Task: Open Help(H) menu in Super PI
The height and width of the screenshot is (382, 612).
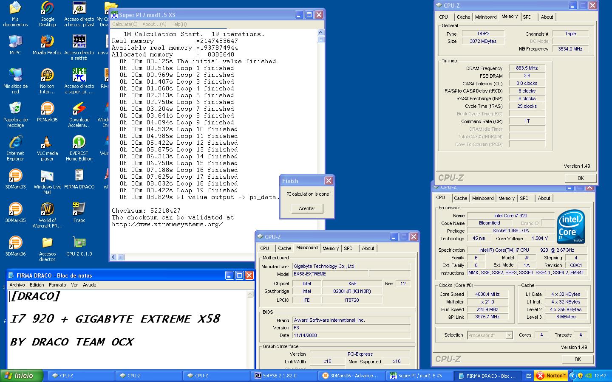Action: [179, 24]
